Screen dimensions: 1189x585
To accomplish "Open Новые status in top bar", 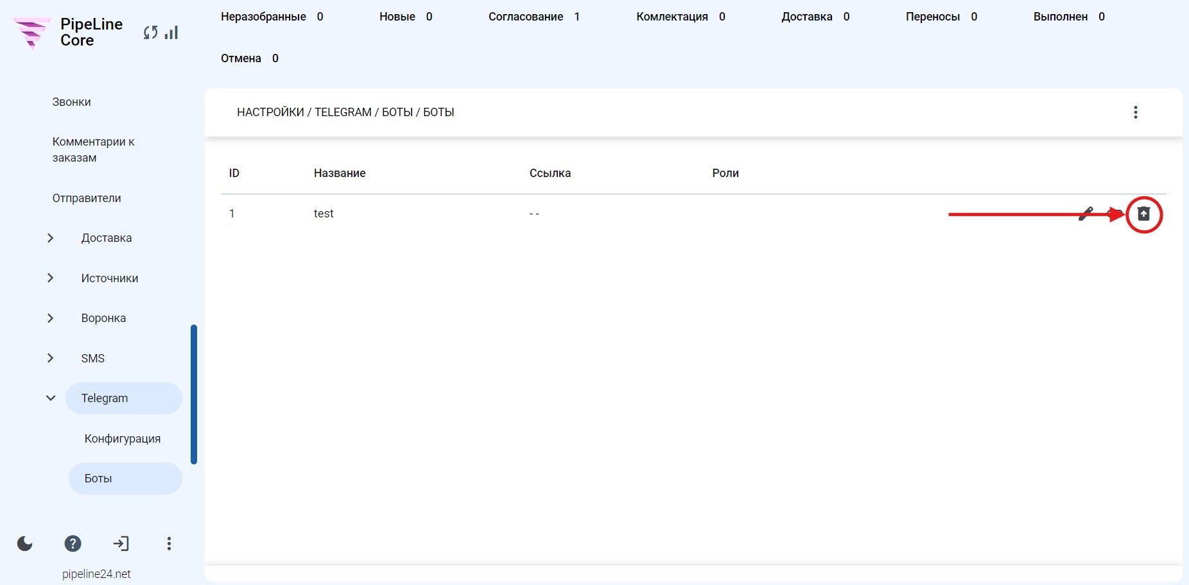I will click(406, 17).
